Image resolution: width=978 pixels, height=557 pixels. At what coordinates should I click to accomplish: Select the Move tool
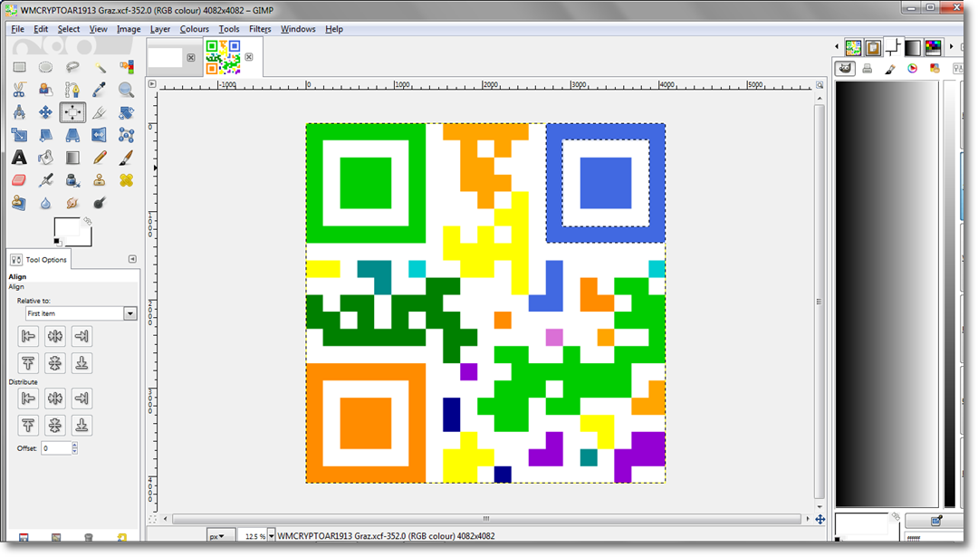click(x=45, y=112)
